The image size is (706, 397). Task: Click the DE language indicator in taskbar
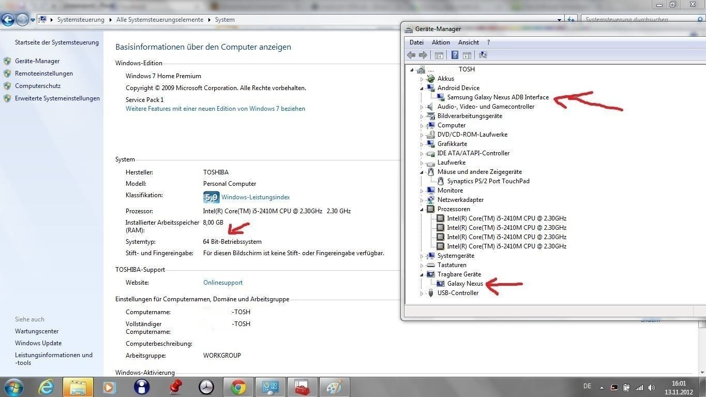pyautogui.click(x=588, y=386)
